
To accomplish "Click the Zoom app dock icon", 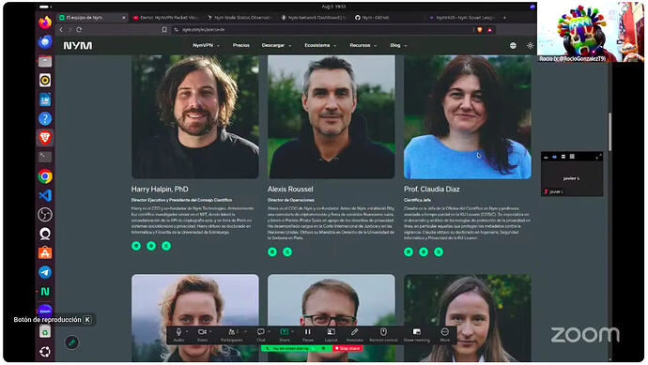I will [45, 311].
